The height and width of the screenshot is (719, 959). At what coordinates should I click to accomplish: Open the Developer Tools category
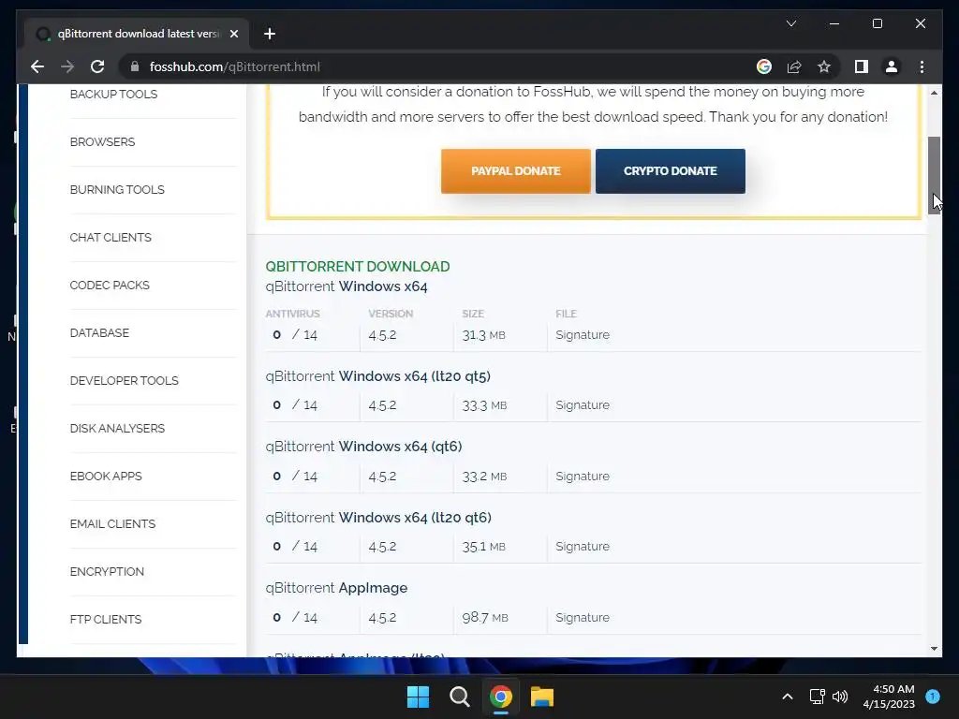(124, 380)
